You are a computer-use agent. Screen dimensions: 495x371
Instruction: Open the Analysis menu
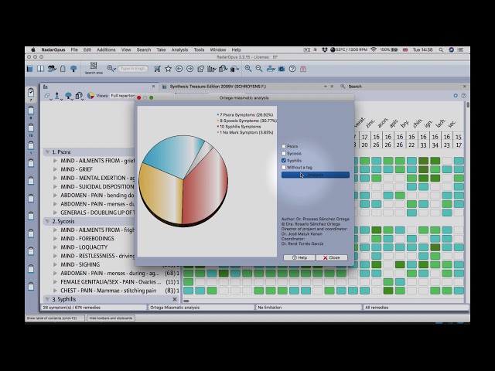coord(179,49)
